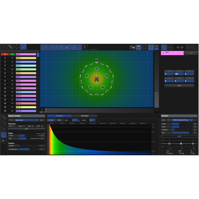Viewport: 199px width, 199px height.
Task: Adjust the air absorption slider
Action: [x=29, y=149]
